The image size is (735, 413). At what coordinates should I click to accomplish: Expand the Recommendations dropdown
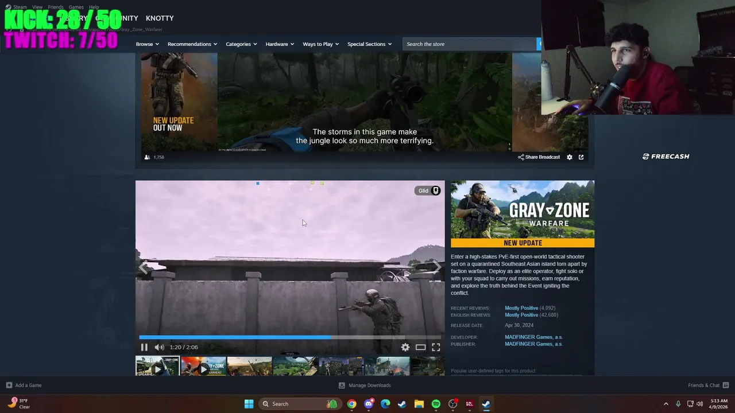(x=192, y=44)
